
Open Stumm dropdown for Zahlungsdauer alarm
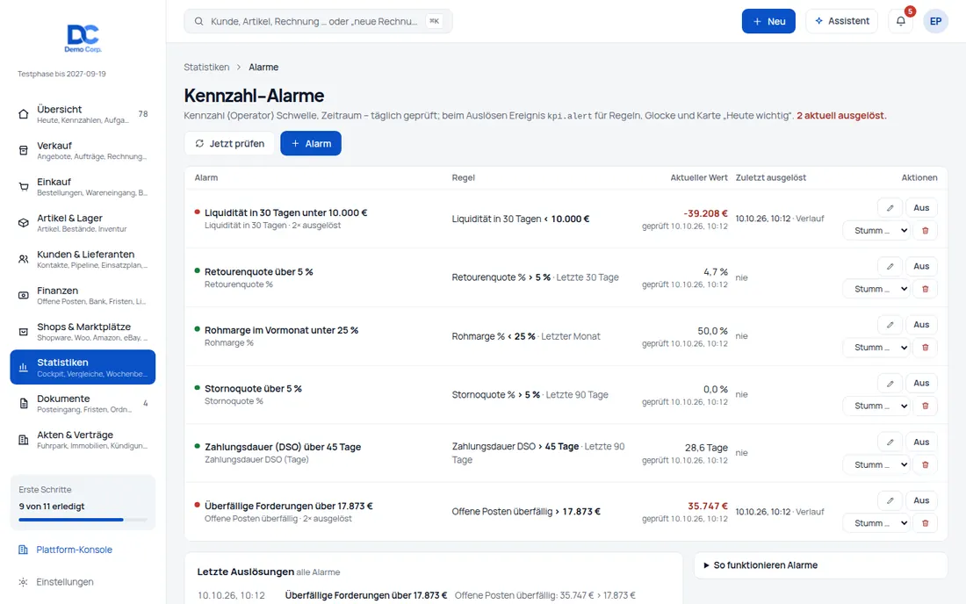click(x=876, y=465)
